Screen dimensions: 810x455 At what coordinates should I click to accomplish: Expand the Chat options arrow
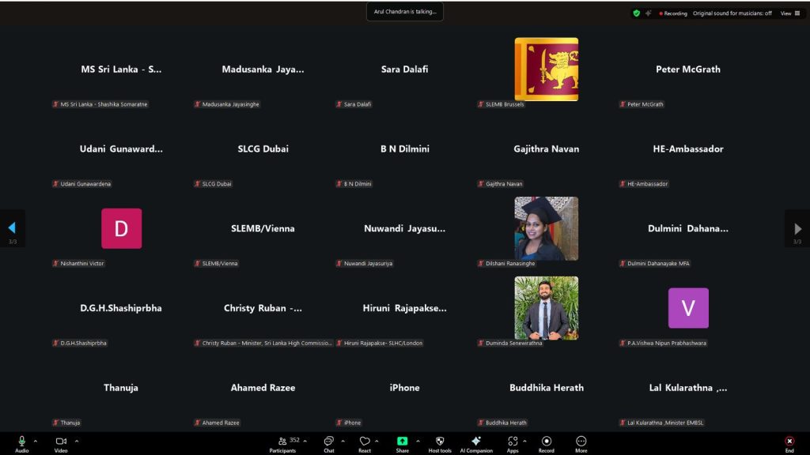(x=343, y=441)
